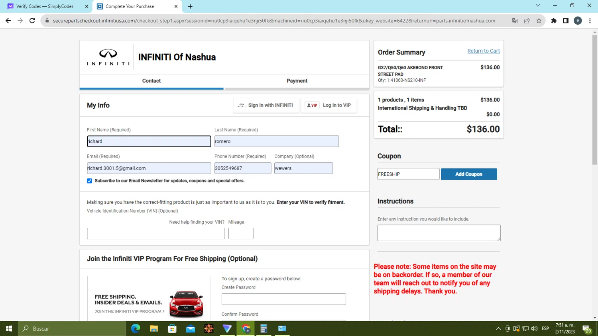Image resolution: width=598 pixels, height=336 pixels.
Task: Click the network tray icon
Action: point(525,328)
